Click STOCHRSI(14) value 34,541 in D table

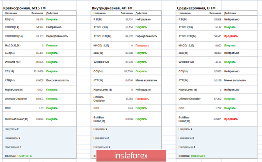pos(218,36)
